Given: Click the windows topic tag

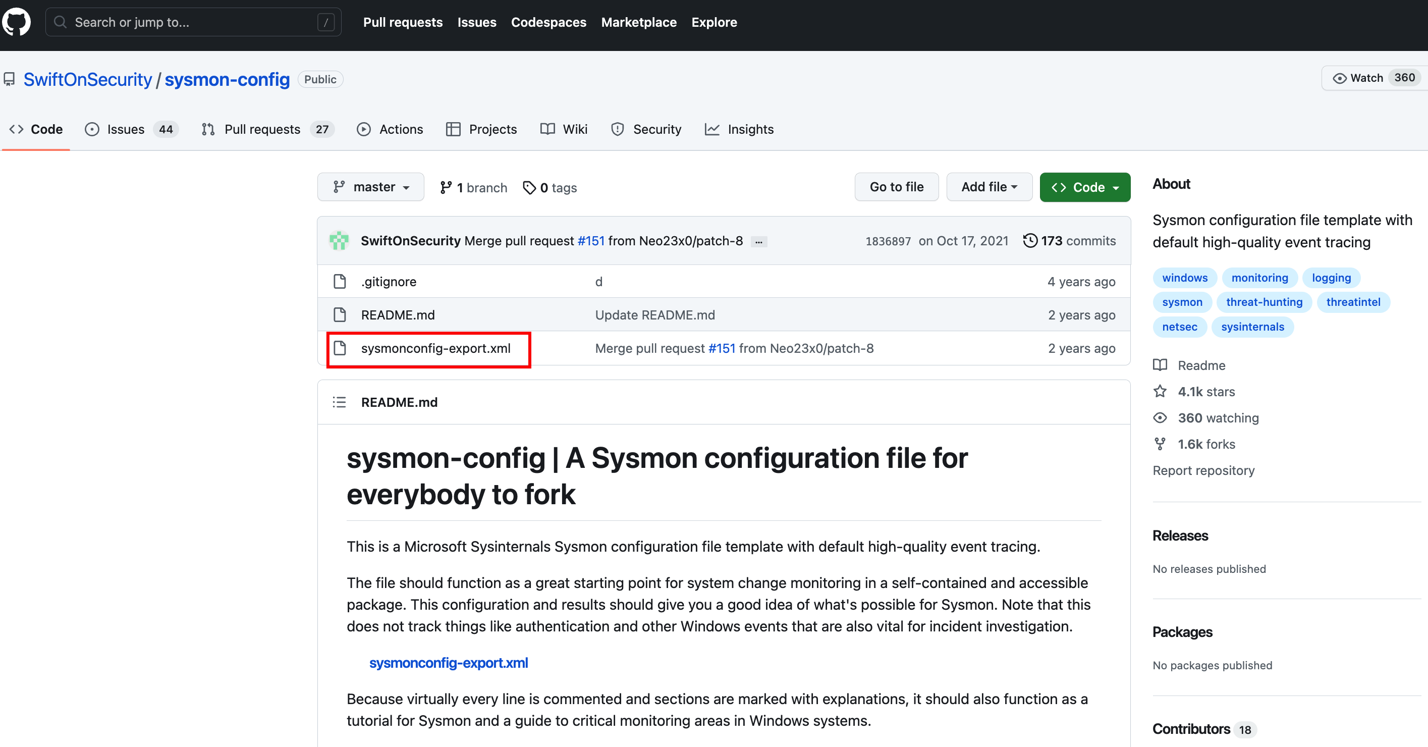Looking at the screenshot, I should (x=1185, y=278).
